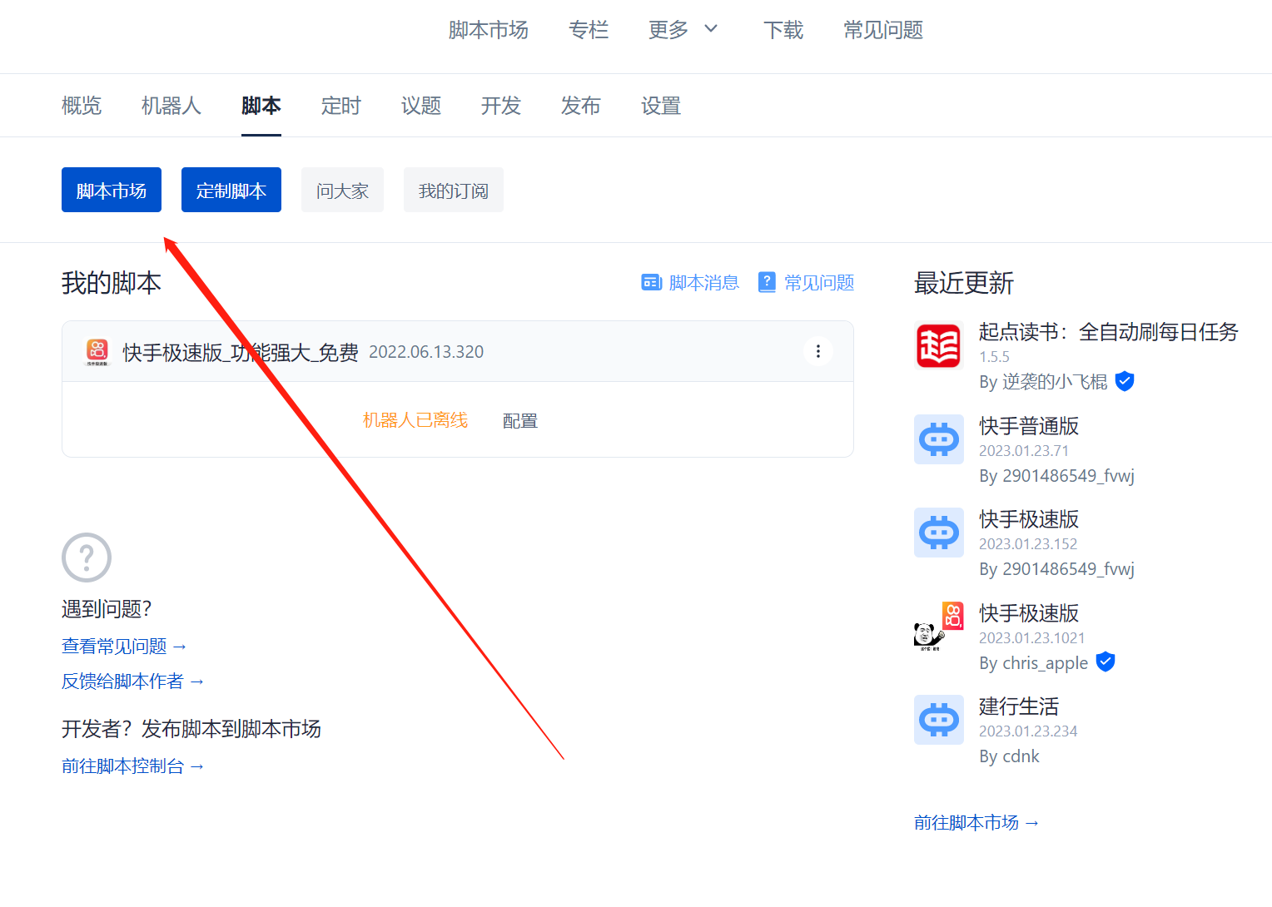The height and width of the screenshot is (907, 1272).
Task: Click the 我的订阅 button
Action: click(x=454, y=190)
